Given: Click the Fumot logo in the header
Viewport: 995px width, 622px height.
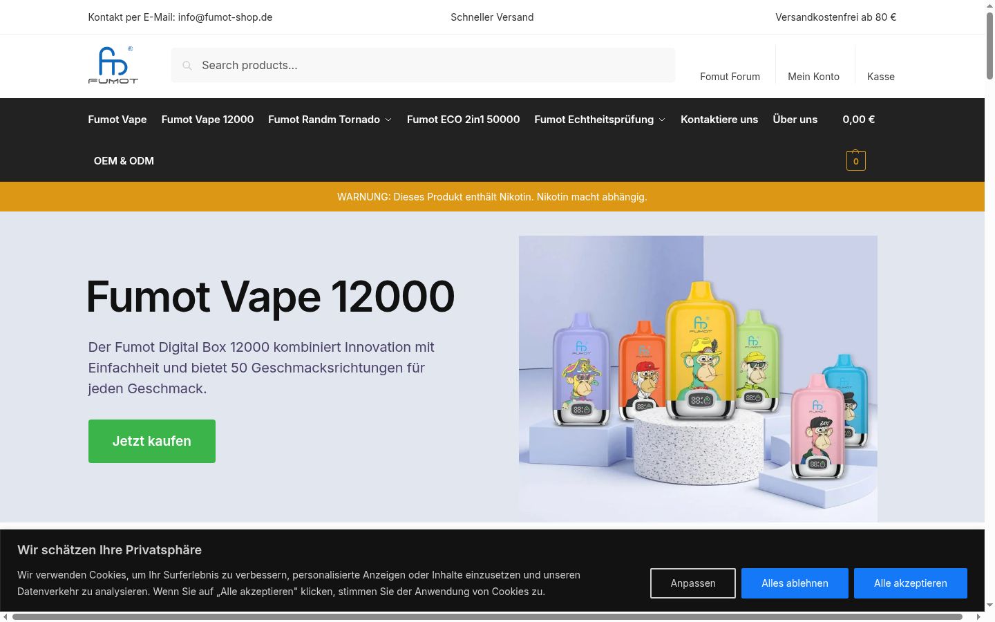Looking at the screenshot, I should point(113,65).
